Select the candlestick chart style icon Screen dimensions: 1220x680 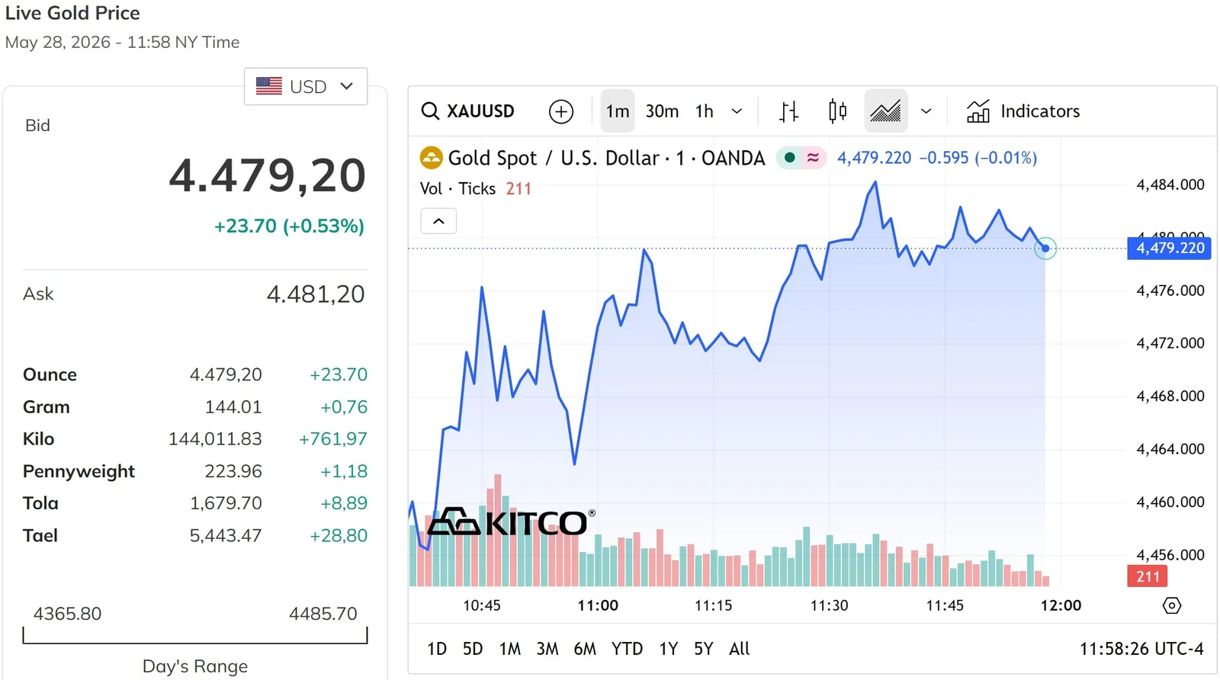[x=837, y=111]
